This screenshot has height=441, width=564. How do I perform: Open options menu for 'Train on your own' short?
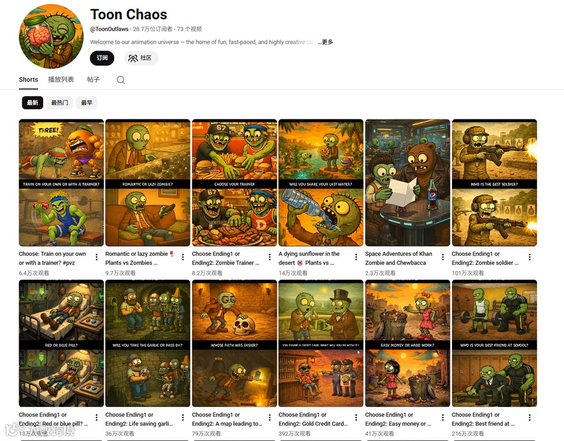coord(96,257)
